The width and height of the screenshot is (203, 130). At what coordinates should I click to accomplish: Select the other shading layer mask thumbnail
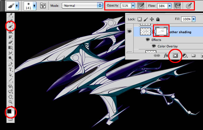pos(161,31)
